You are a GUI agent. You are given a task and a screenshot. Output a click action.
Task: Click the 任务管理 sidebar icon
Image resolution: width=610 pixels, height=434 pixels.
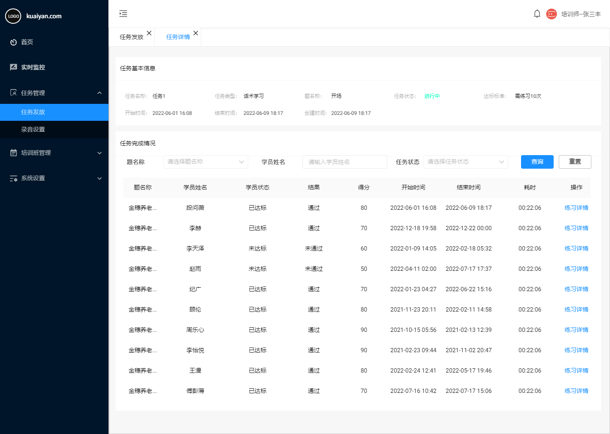pyautogui.click(x=14, y=93)
